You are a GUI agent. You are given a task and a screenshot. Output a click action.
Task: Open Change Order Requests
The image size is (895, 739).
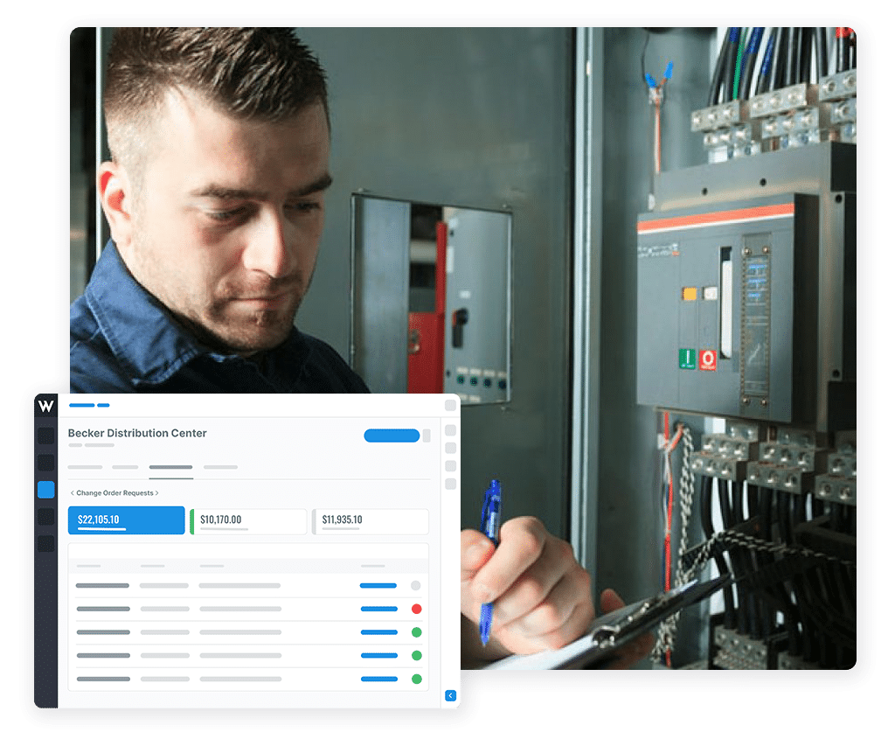point(116,492)
